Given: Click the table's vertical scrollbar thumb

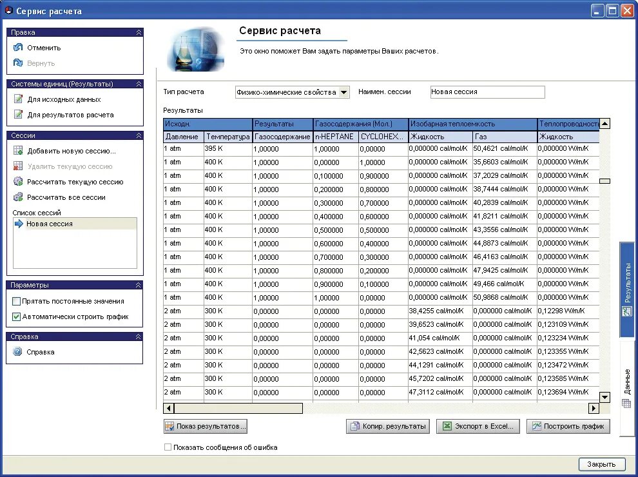Looking at the screenshot, I should click(605, 181).
